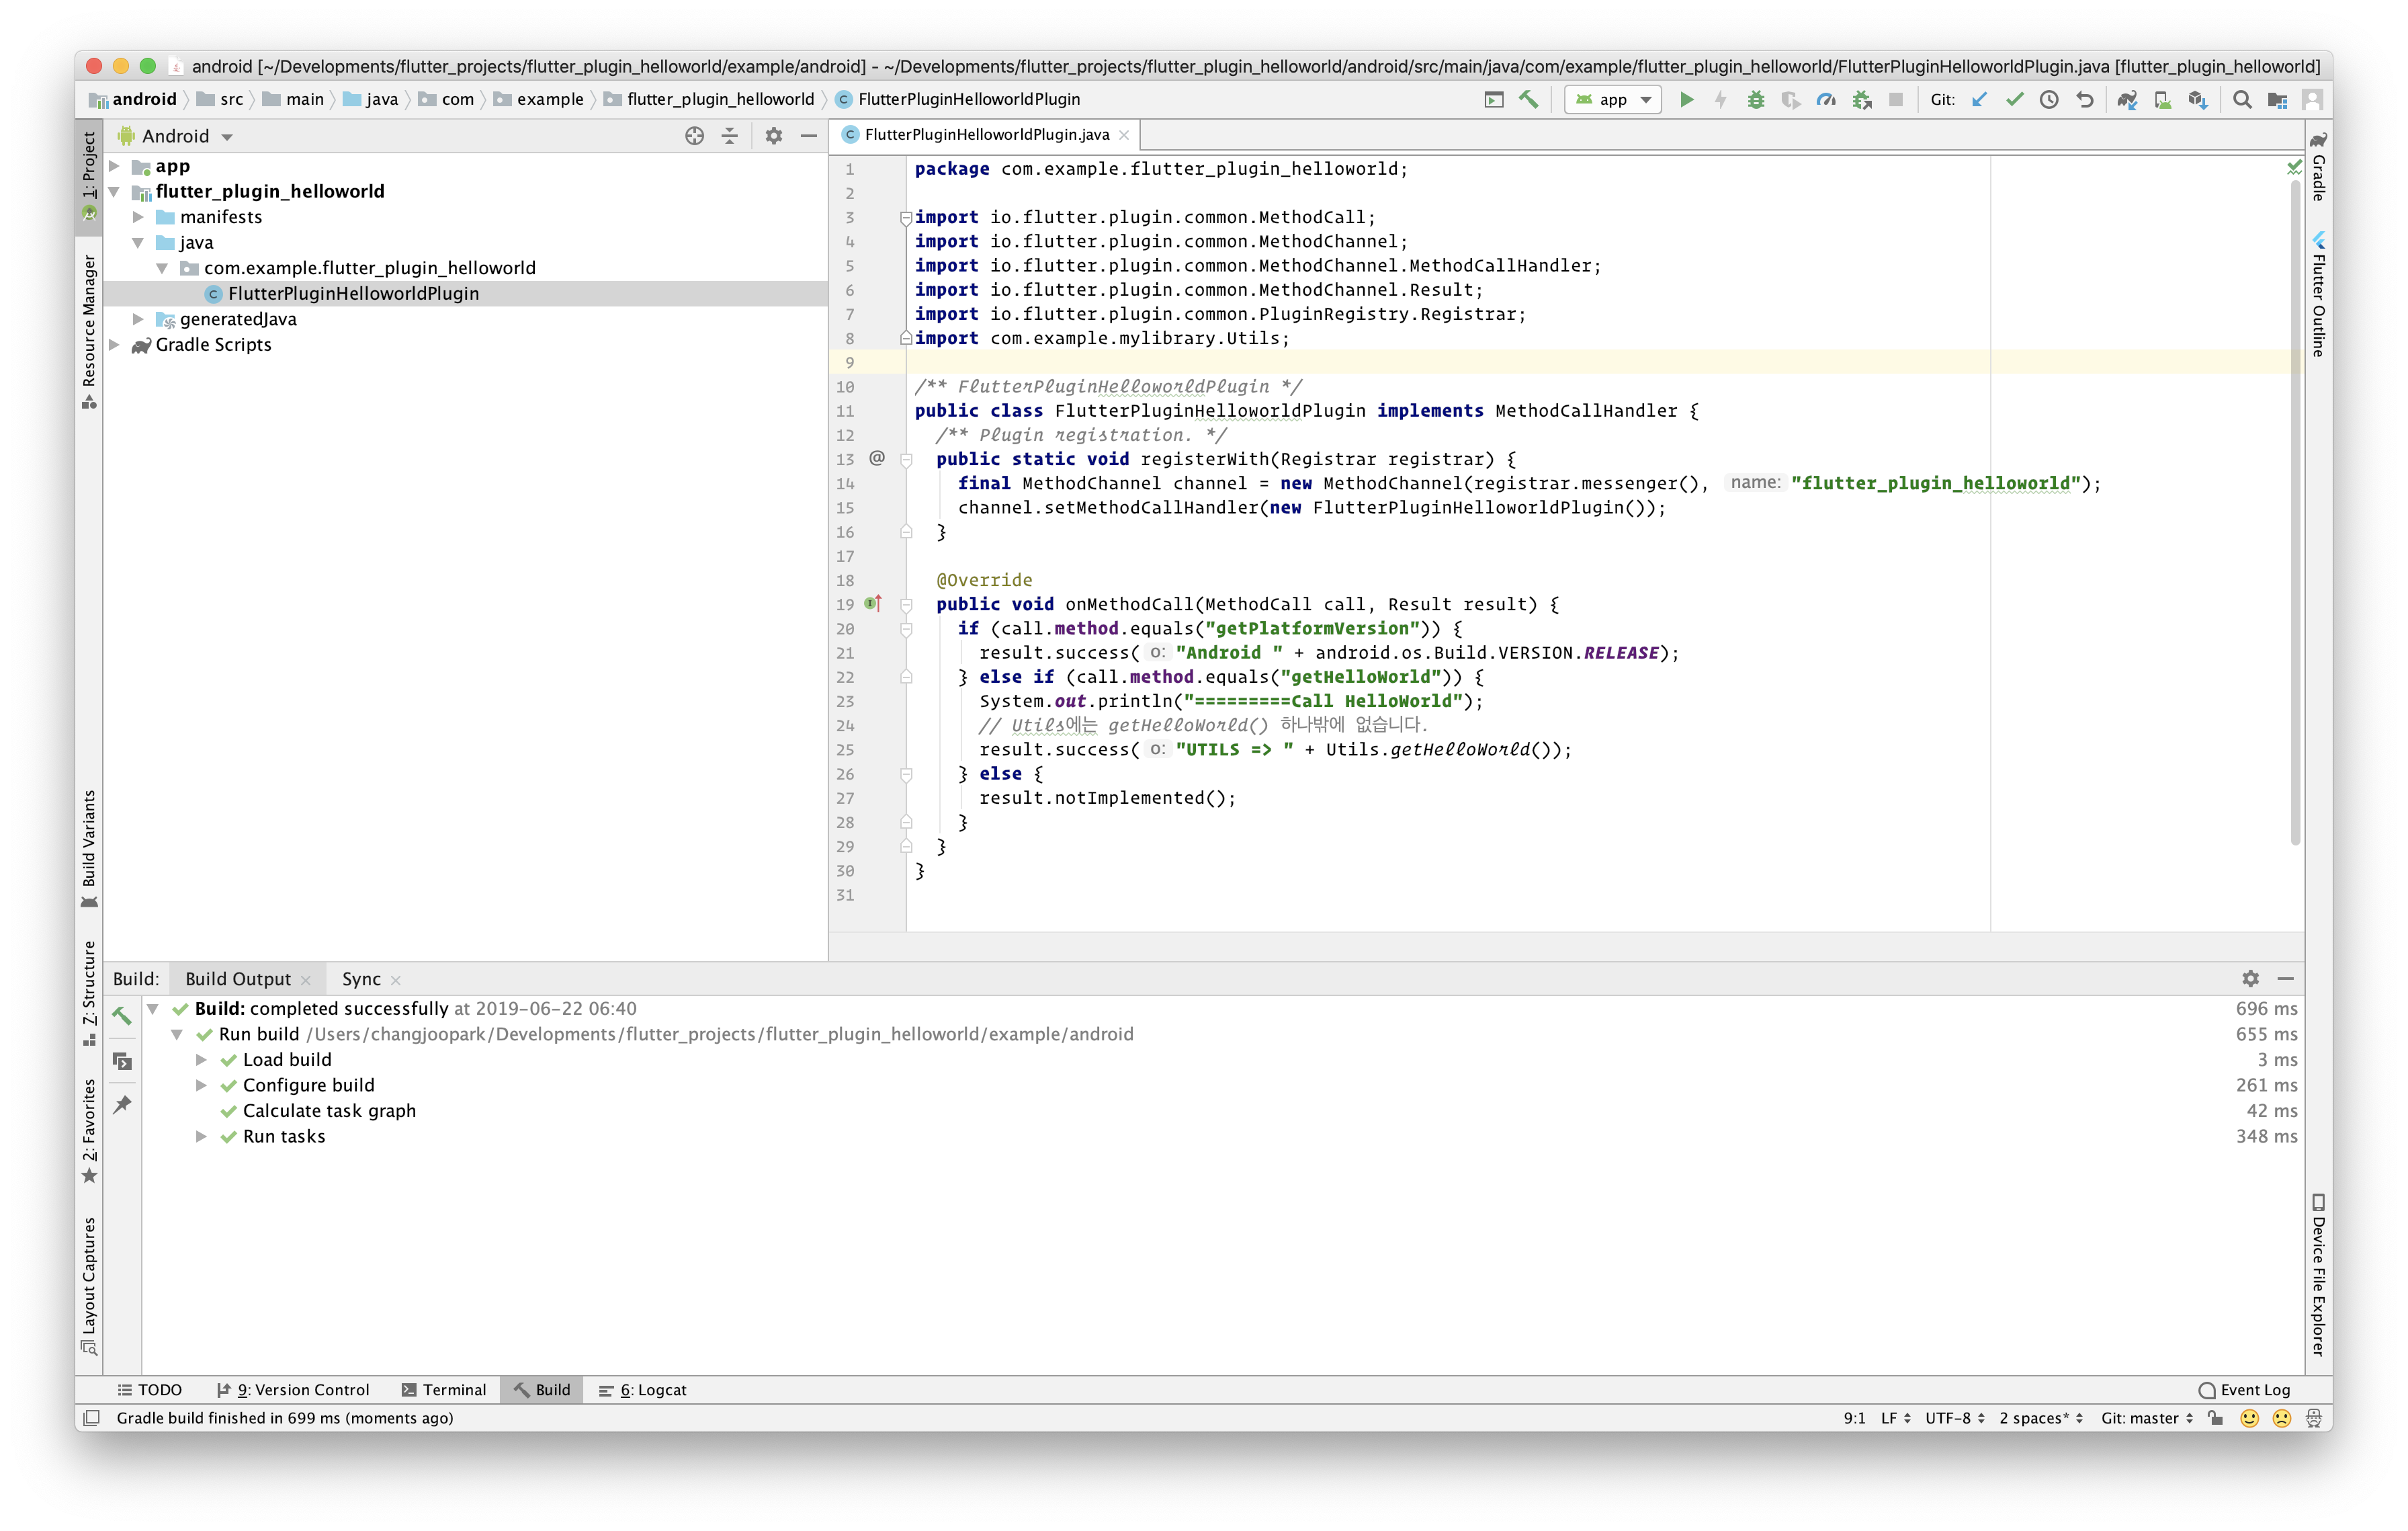This screenshot has width=2408, height=1531.
Task: Start the Debug app session (bug icon)
Action: tap(1756, 99)
